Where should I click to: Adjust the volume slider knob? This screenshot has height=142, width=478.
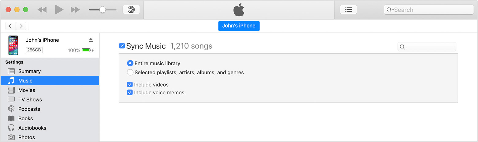[102, 9]
